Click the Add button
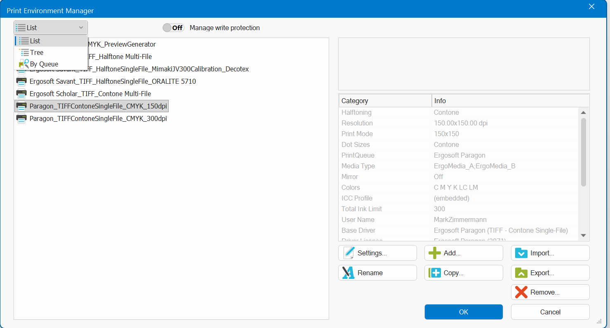 tap(464, 253)
